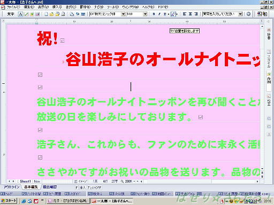Screen dimensions: 274x205
Task: Click the green pencil toolbar icon
Action: [26, 14]
